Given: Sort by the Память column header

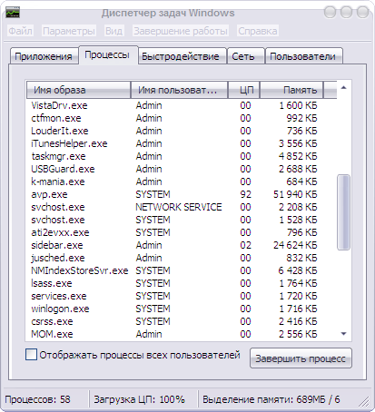Looking at the screenshot, I should click(x=291, y=90).
